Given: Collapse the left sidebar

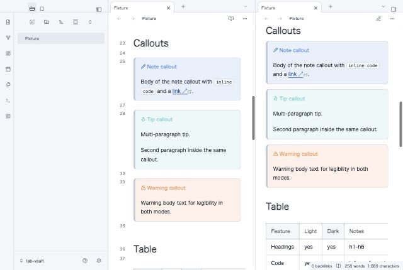Looking at the screenshot, I should (99, 9).
